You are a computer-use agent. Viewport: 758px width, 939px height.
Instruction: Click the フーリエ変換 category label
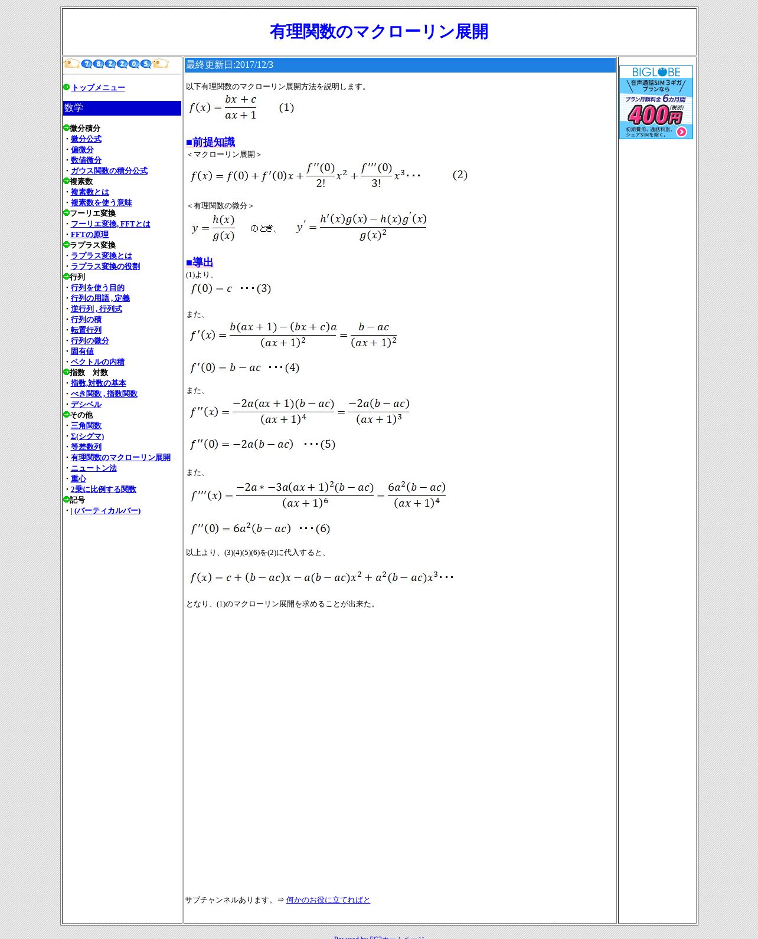(x=93, y=213)
